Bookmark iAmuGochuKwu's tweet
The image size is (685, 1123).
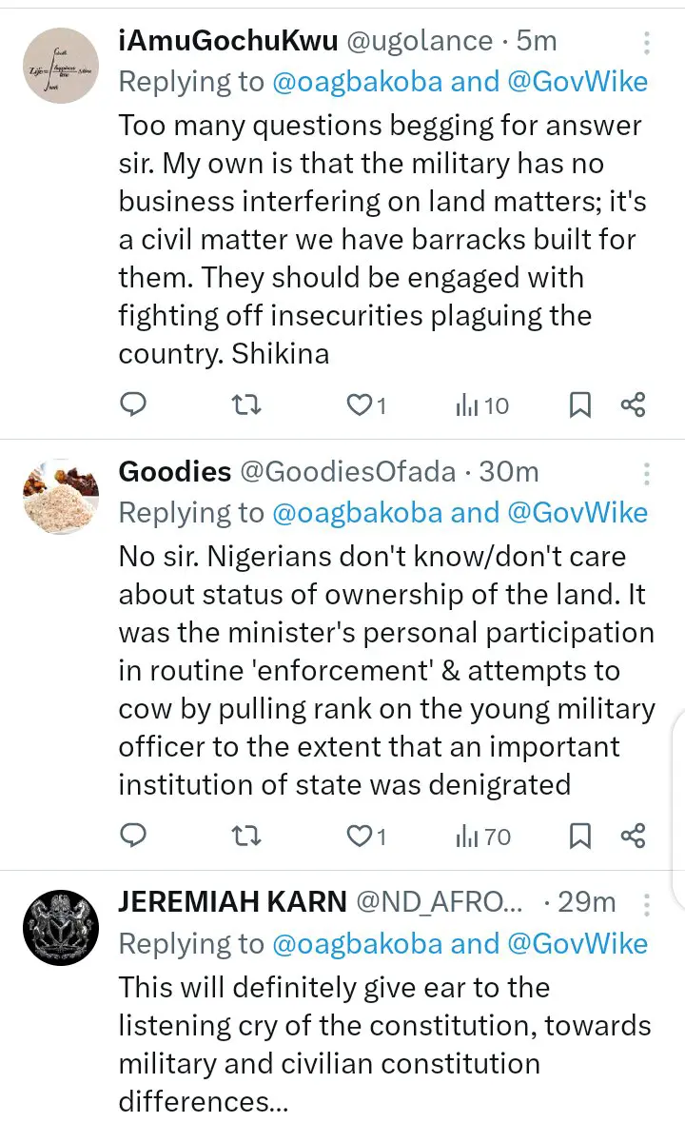click(x=579, y=405)
